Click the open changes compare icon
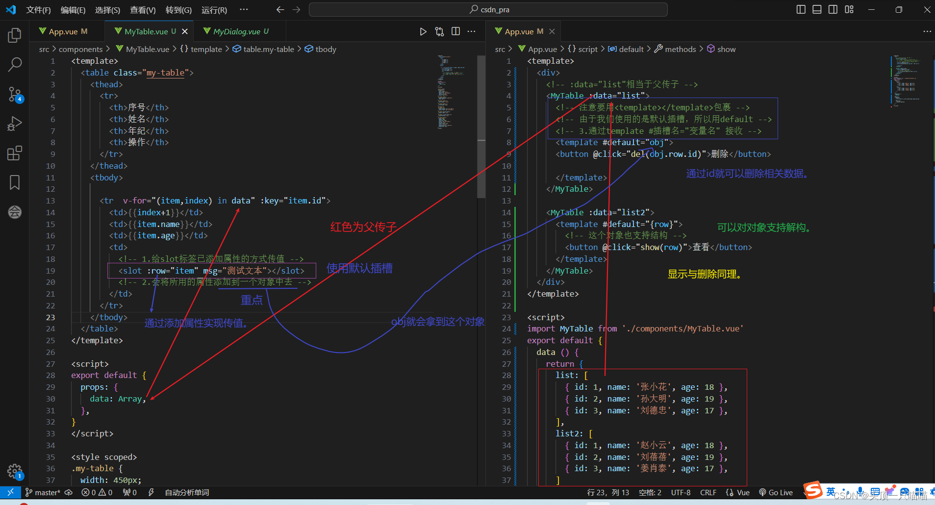The height and width of the screenshot is (505, 935). 439,31
